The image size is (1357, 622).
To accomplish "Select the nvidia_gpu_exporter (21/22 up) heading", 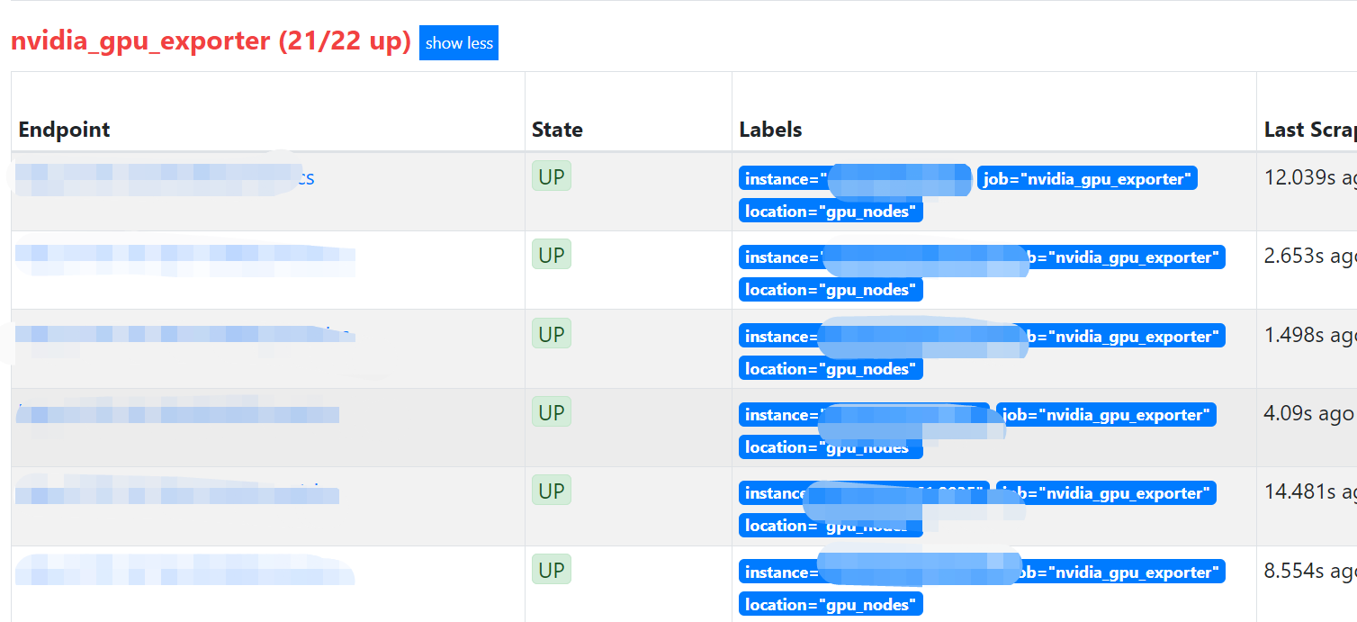I will 211,41.
